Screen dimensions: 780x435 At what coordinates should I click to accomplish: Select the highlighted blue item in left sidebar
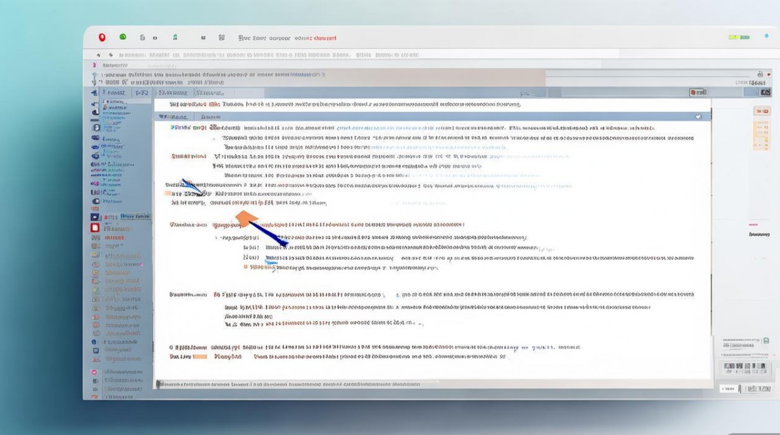click(133, 217)
